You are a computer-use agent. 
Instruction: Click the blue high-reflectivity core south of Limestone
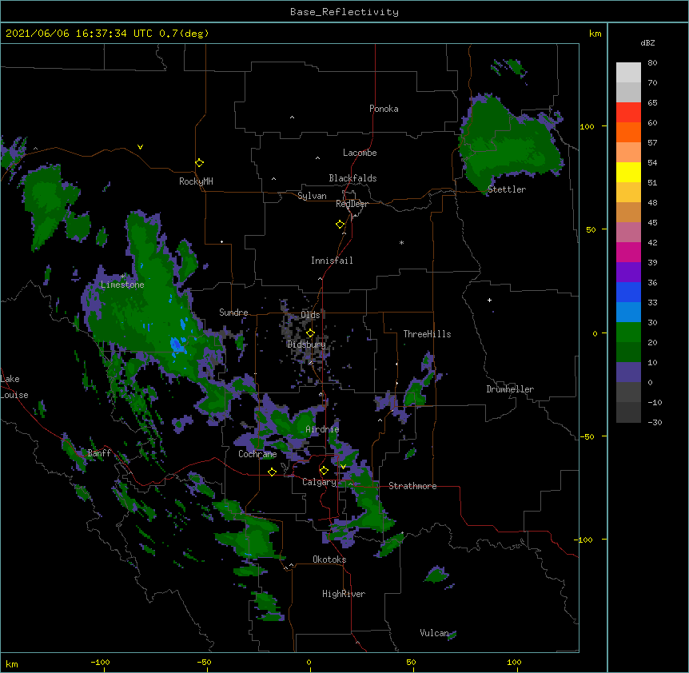[x=177, y=344]
